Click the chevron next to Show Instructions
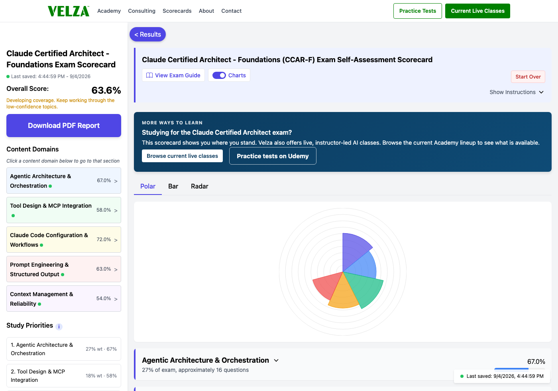The image size is (558, 391). 541,92
